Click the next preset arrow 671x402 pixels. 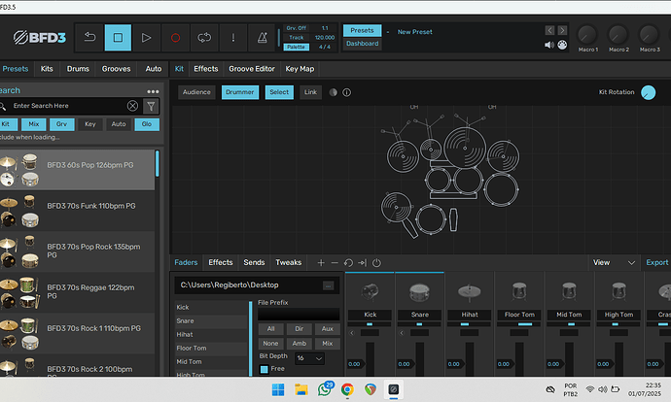(562, 30)
